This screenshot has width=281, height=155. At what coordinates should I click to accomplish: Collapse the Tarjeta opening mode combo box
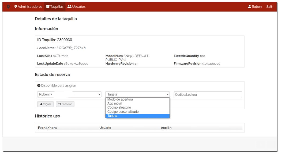tap(137, 94)
